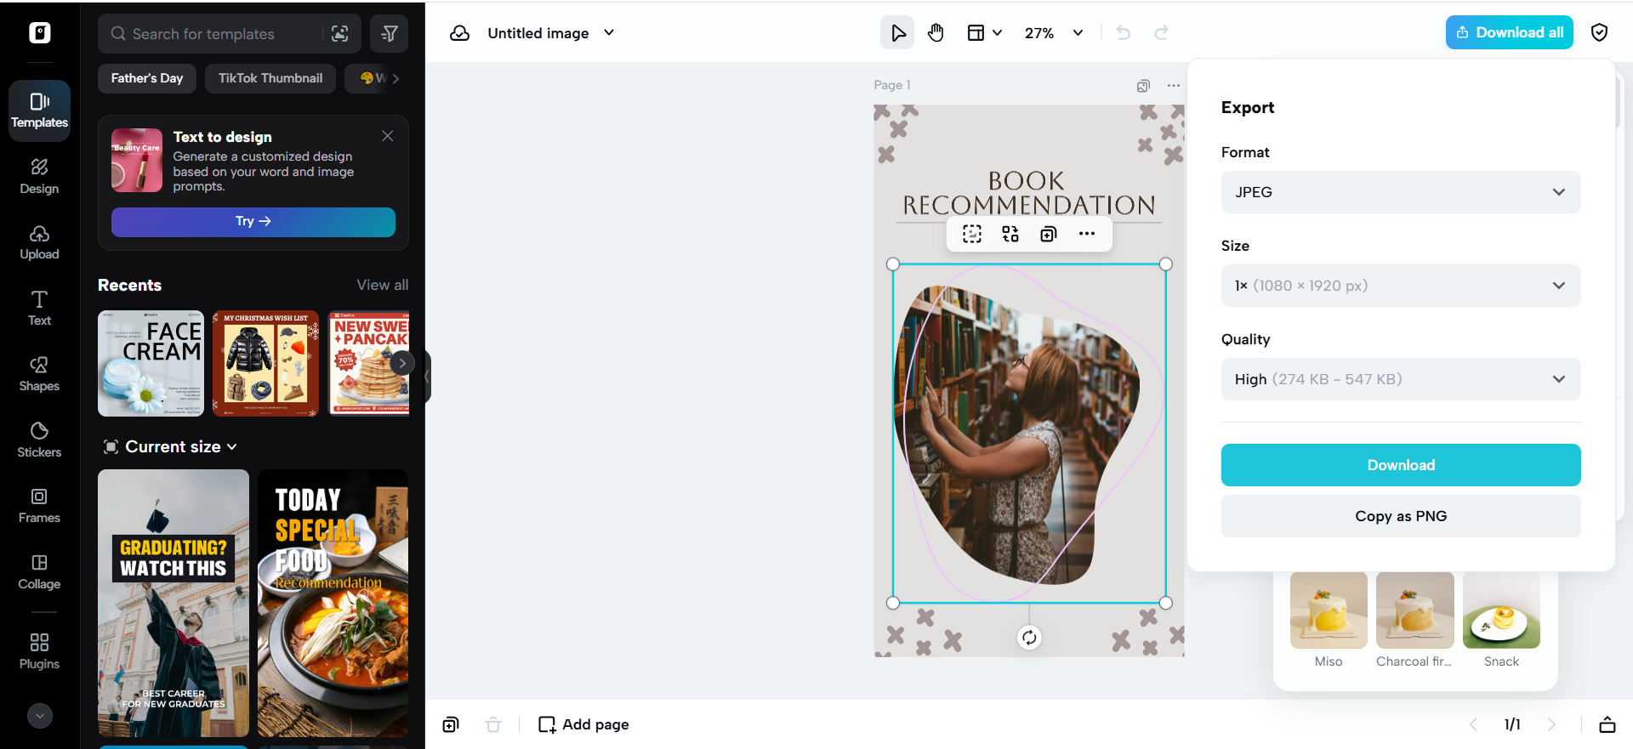Select the Hand pan tool
The height and width of the screenshot is (749, 1633).
[936, 33]
